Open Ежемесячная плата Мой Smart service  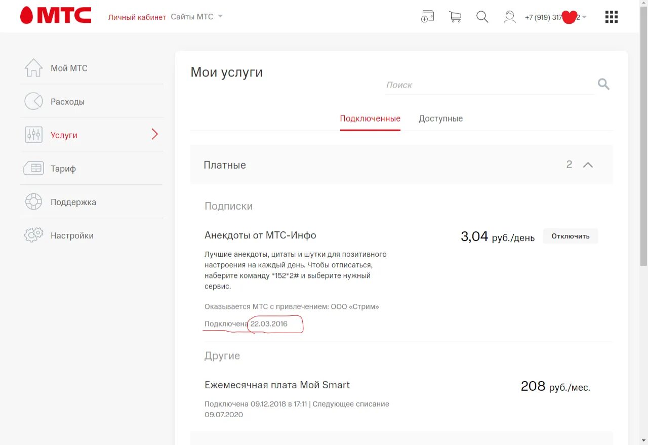(277, 385)
